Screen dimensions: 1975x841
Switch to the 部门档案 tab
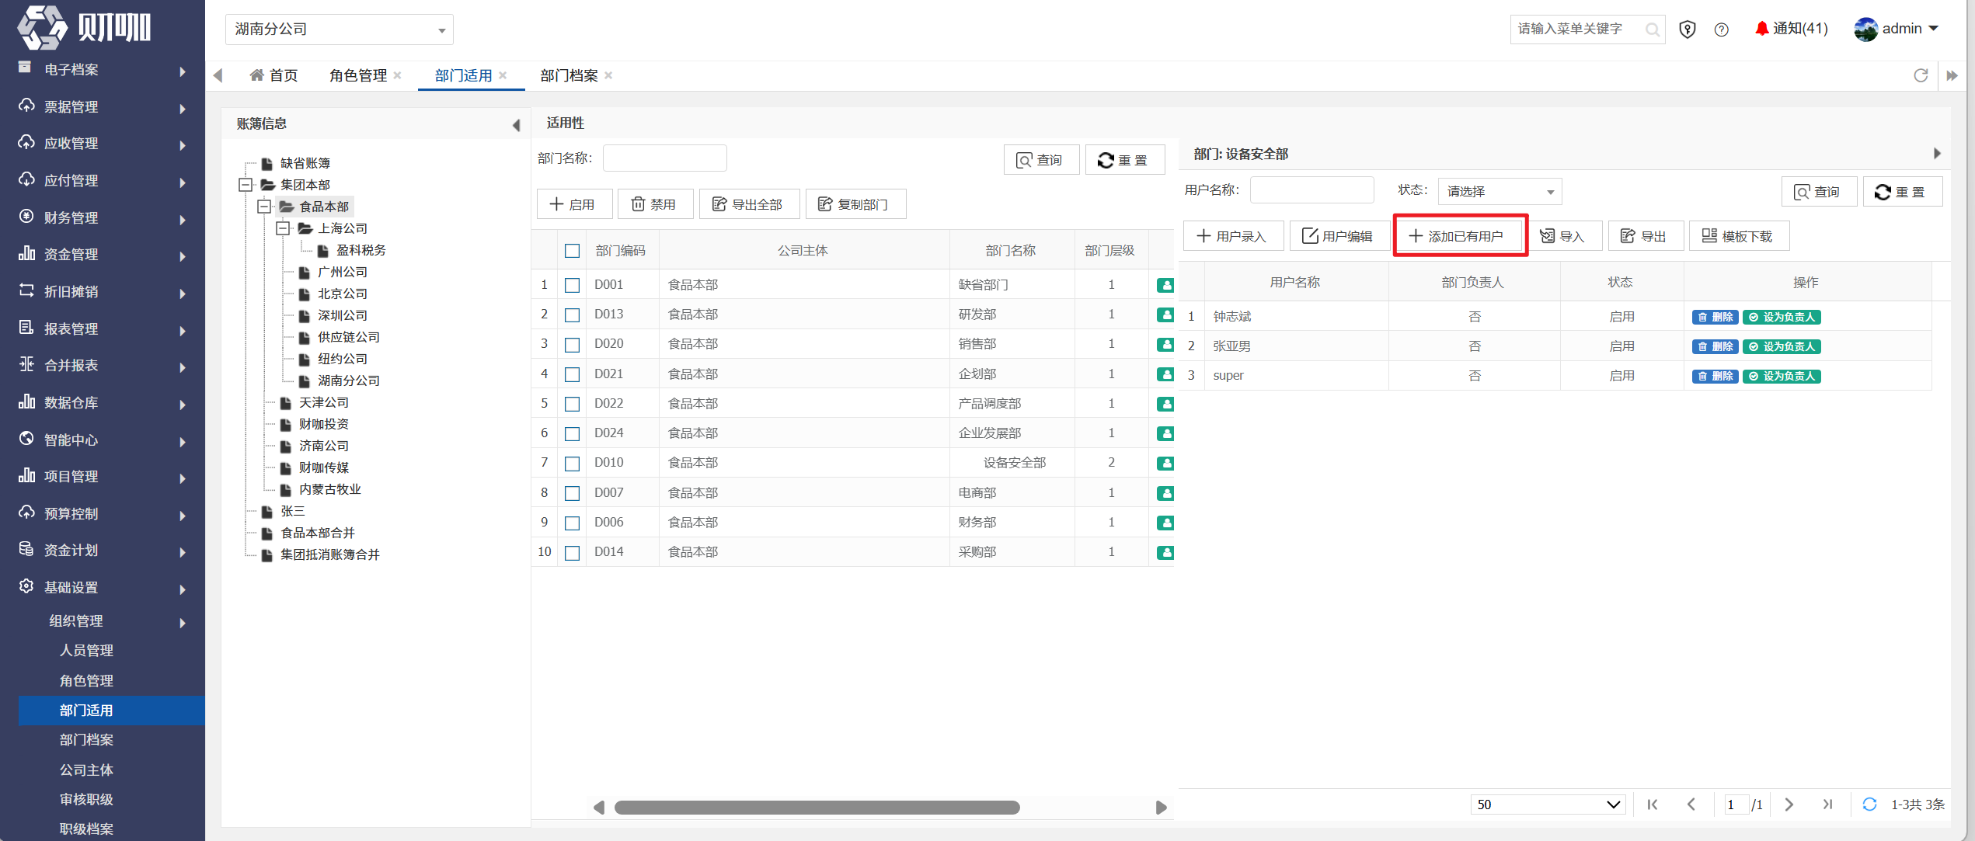570,75
